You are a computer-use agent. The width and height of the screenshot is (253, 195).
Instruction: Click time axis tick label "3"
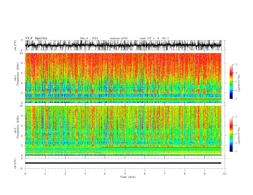point(85,174)
